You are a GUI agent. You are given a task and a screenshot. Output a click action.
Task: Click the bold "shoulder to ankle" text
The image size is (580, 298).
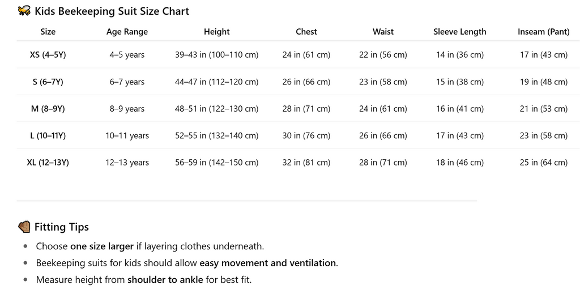point(165,280)
